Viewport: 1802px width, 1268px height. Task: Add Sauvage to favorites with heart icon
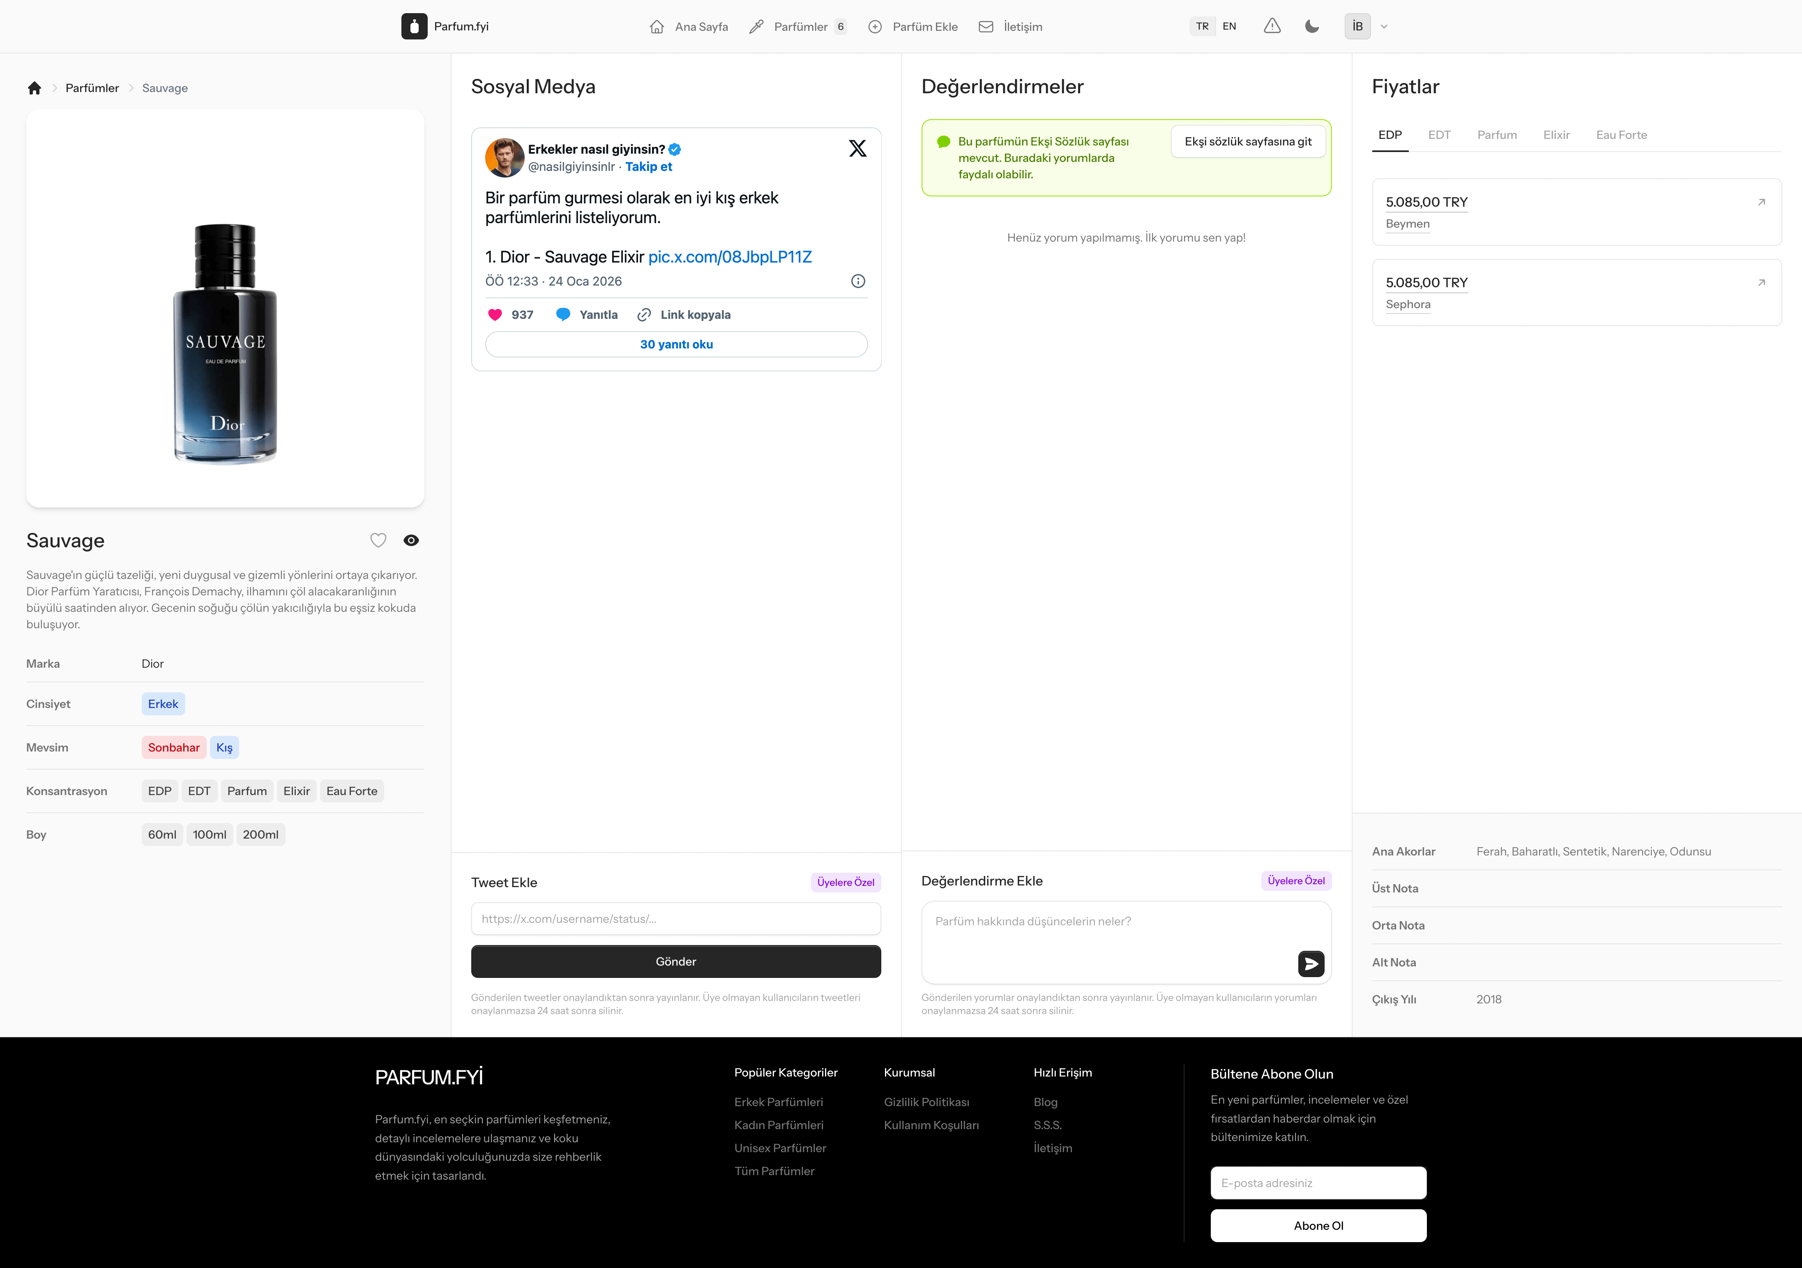click(x=378, y=540)
